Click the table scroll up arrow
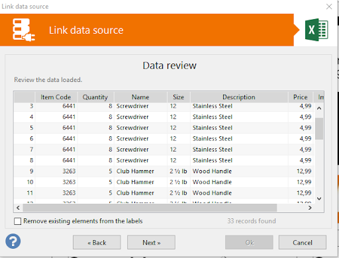Image resolution: width=339 pixels, height=258 pixels. (319, 108)
